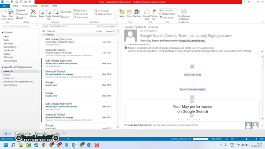Image resolution: width=265 pixels, height=149 pixels.
Task: Open the Junk dropdown
Action: (21, 18)
